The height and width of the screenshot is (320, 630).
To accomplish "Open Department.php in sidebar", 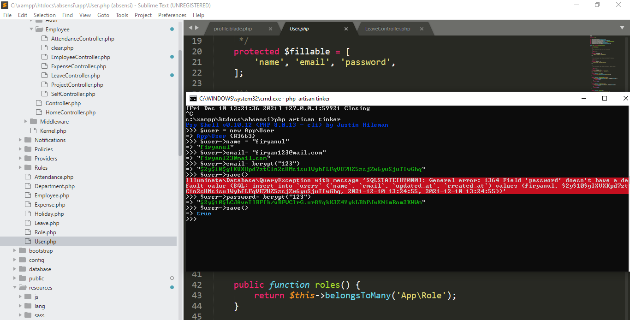I will (x=54, y=186).
